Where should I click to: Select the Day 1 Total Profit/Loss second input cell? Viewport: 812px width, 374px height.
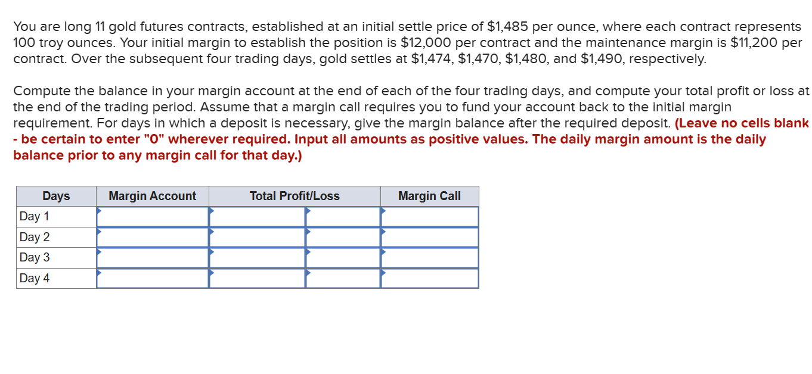point(343,217)
